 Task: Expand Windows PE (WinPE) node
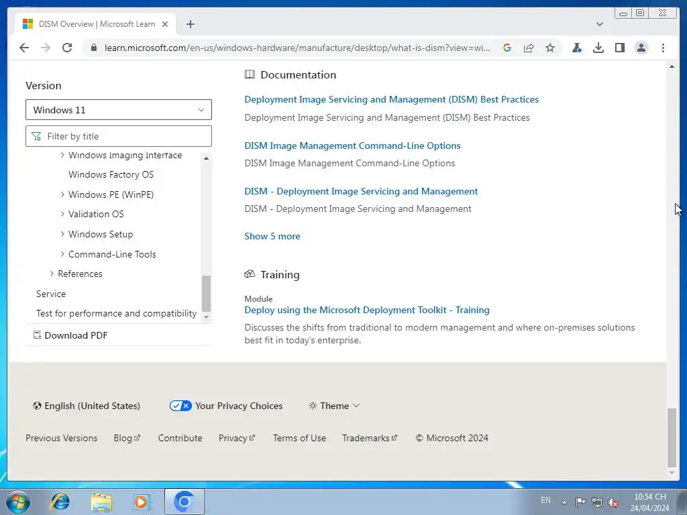coord(62,194)
